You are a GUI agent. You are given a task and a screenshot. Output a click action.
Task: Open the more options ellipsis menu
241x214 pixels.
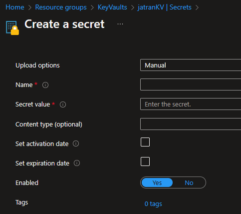(x=120, y=24)
